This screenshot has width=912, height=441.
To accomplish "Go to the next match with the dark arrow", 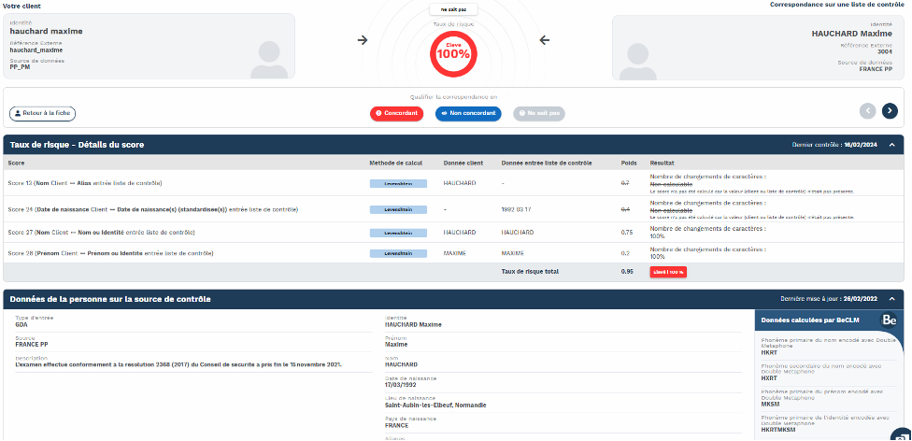I will (890, 110).
